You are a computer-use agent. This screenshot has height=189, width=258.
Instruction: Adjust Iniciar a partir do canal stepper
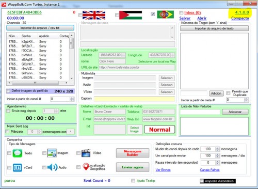72,99
